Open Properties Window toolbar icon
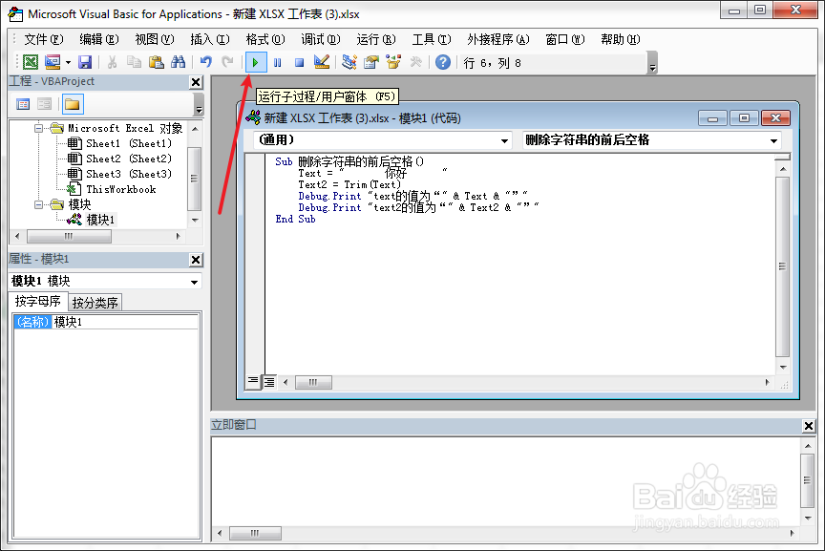The image size is (825, 551). click(x=370, y=62)
